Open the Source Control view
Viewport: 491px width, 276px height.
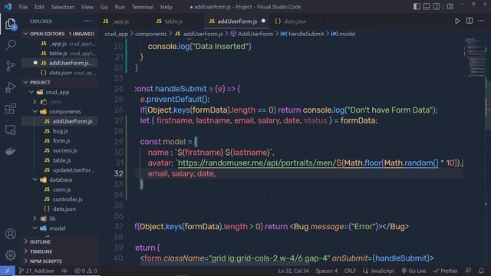[10, 66]
